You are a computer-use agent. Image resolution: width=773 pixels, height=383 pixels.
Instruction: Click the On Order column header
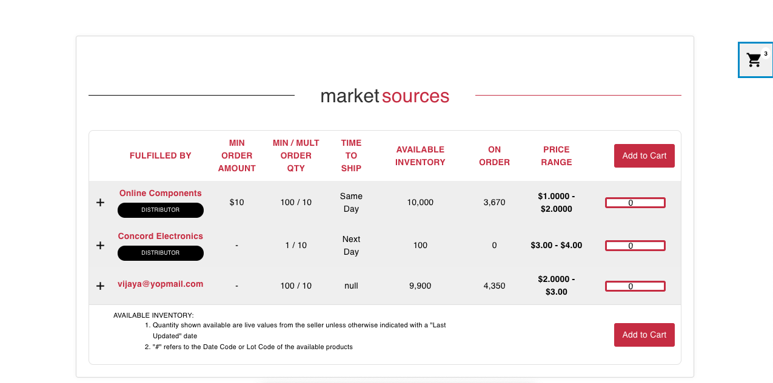[494, 155]
